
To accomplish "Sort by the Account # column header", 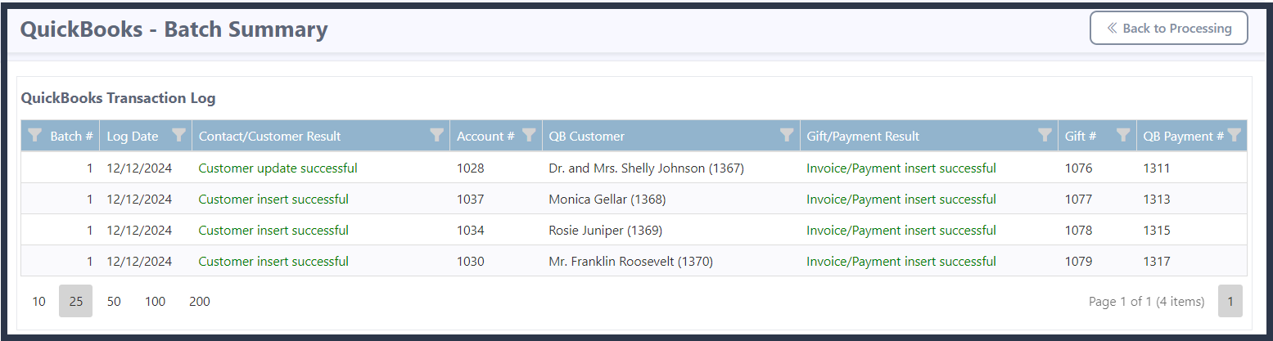I will pos(485,137).
